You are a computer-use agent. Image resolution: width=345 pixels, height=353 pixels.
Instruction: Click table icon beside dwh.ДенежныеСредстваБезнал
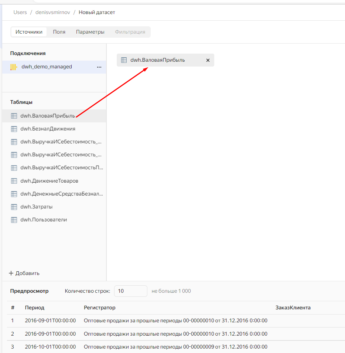pos(14,194)
